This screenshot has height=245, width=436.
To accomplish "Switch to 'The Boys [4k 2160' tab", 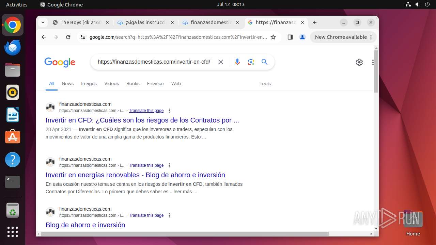I will [81, 22].
